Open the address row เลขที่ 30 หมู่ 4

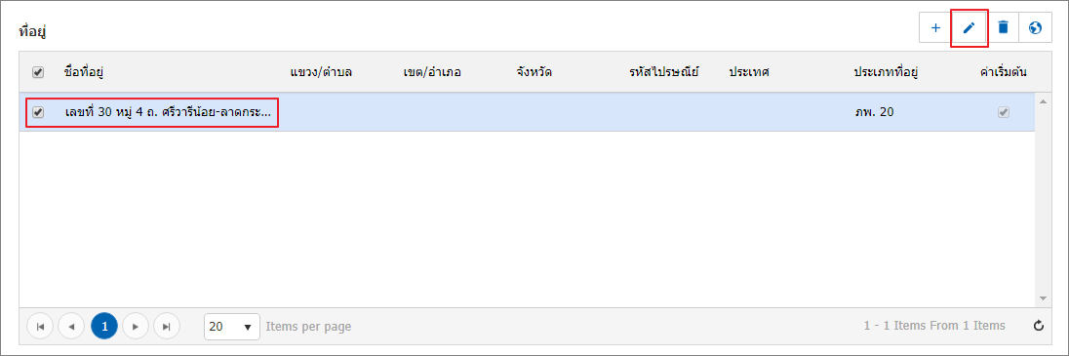tap(168, 112)
